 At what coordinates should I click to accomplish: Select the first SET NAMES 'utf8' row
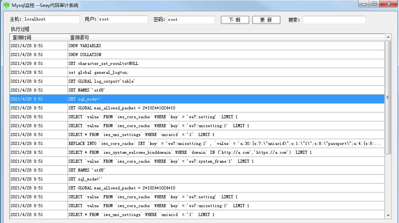197,90
